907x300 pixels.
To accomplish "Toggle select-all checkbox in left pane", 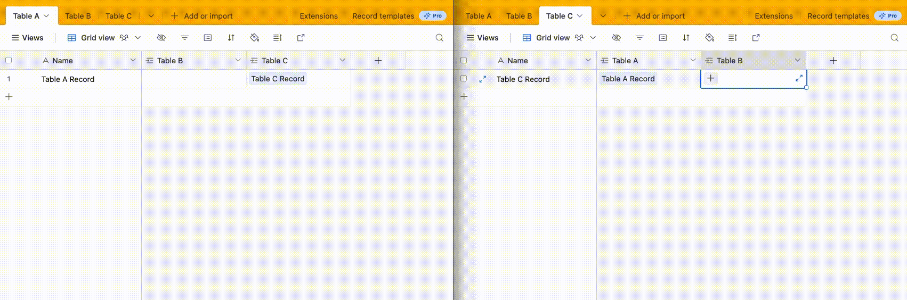I will (9, 60).
